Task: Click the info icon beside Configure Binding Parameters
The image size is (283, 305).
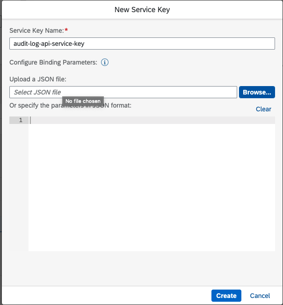Action: tap(105, 62)
